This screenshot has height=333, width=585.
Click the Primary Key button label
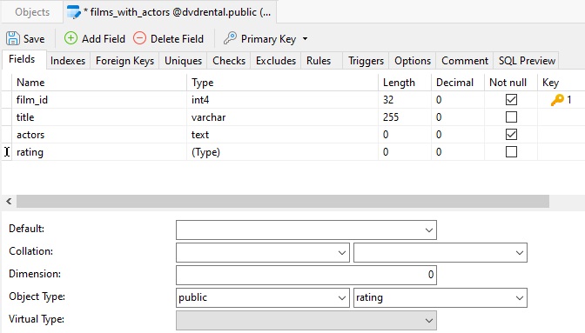pos(268,39)
